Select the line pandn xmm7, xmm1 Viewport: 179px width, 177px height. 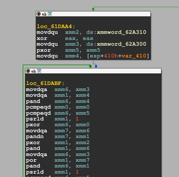[58, 136]
